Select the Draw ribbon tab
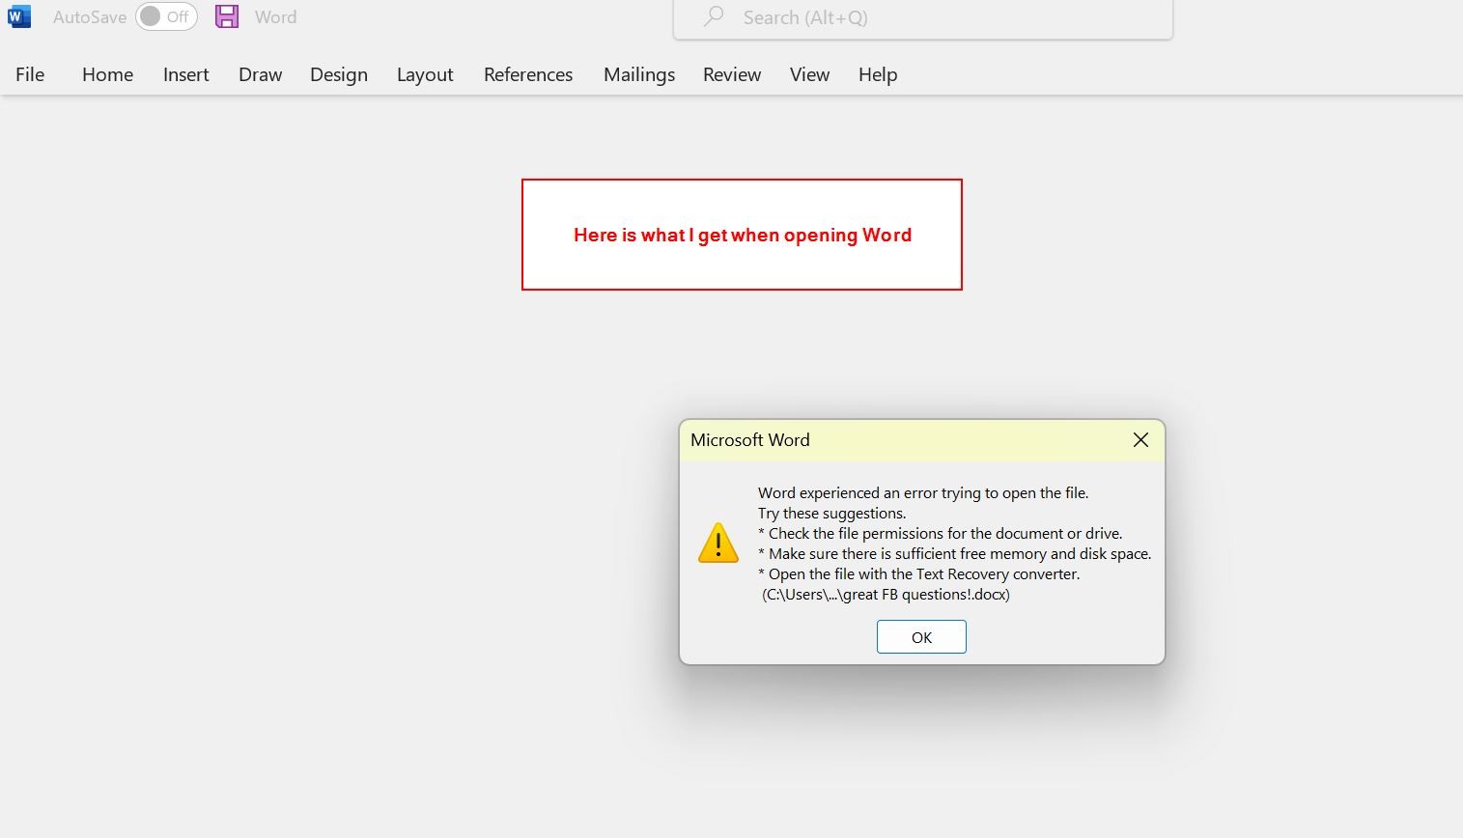The width and height of the screenshot is (1463, 838). [260, 74]
